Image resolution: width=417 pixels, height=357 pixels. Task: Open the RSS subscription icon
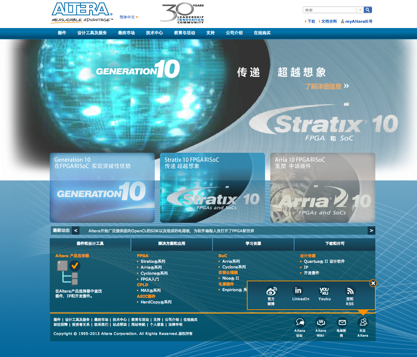(x=350, y=291)
